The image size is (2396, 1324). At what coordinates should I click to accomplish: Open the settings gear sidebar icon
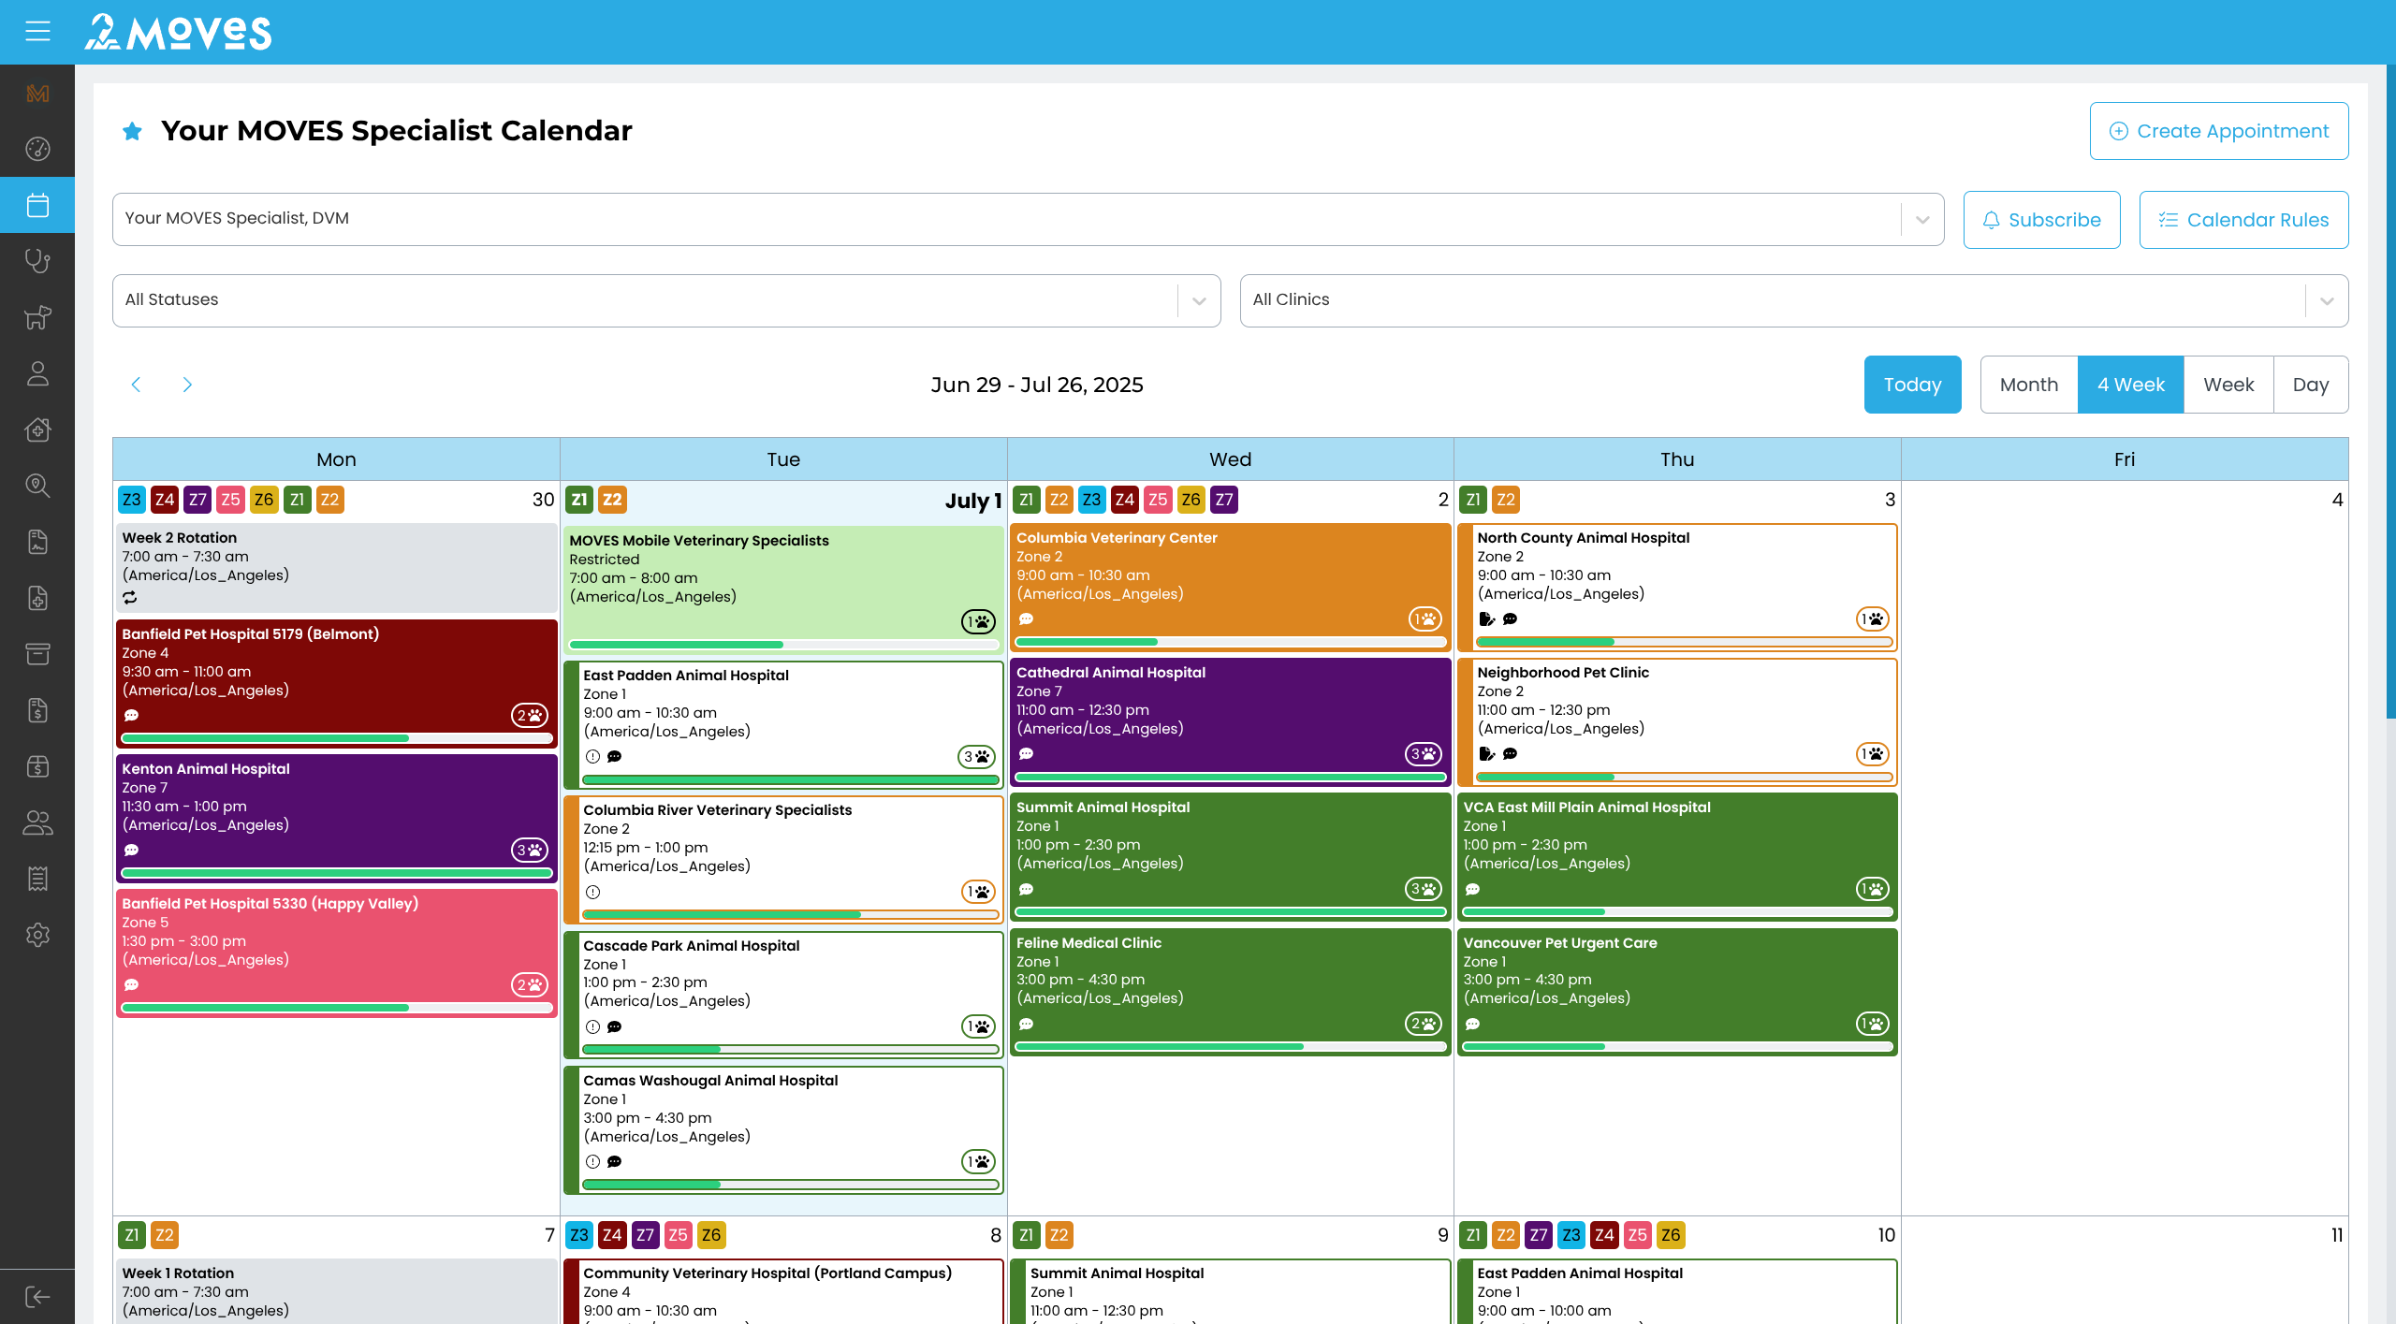pos(37,935)
